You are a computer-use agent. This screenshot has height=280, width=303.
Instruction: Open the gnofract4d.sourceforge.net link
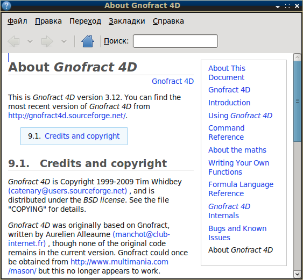click(67, 116)
